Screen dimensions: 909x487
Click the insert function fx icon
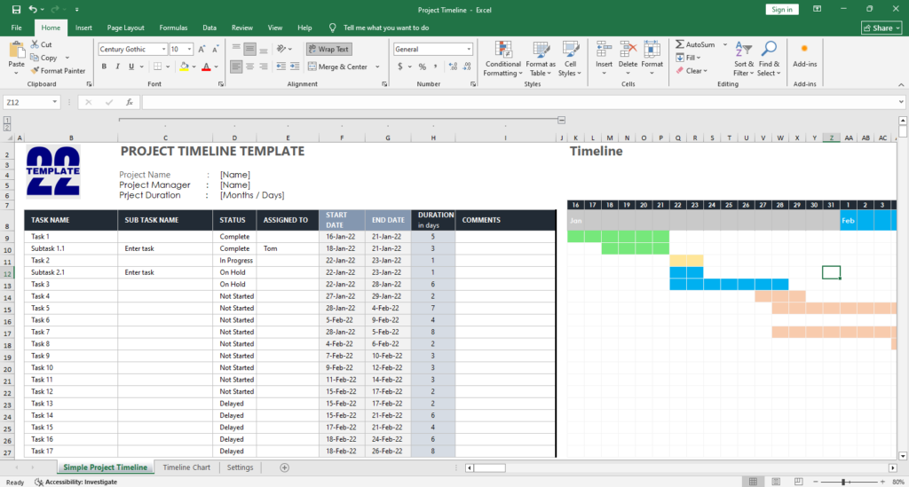[130, 102]
